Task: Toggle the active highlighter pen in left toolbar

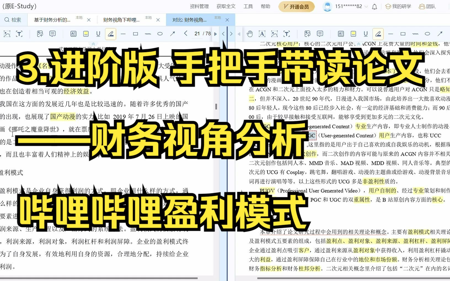Action: click(x=111, y=34)
